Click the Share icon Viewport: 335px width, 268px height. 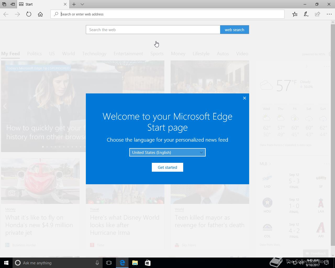[317, 14]
